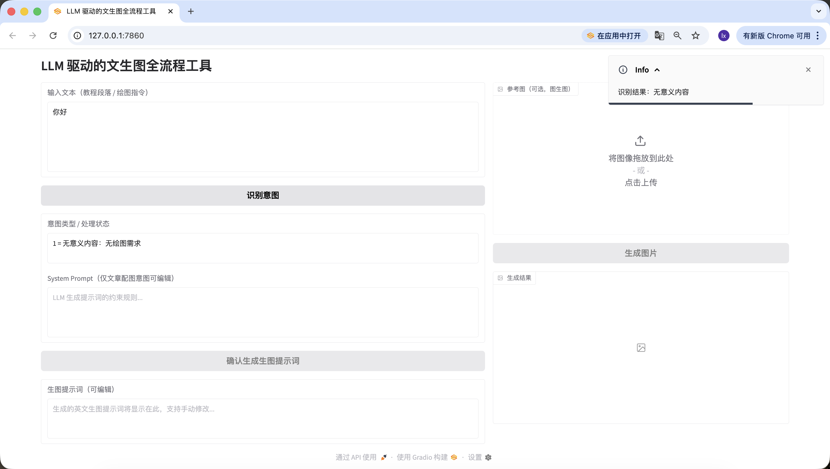
Task: Click the upload arrow icon in reference image area
Action: (640, 141)
